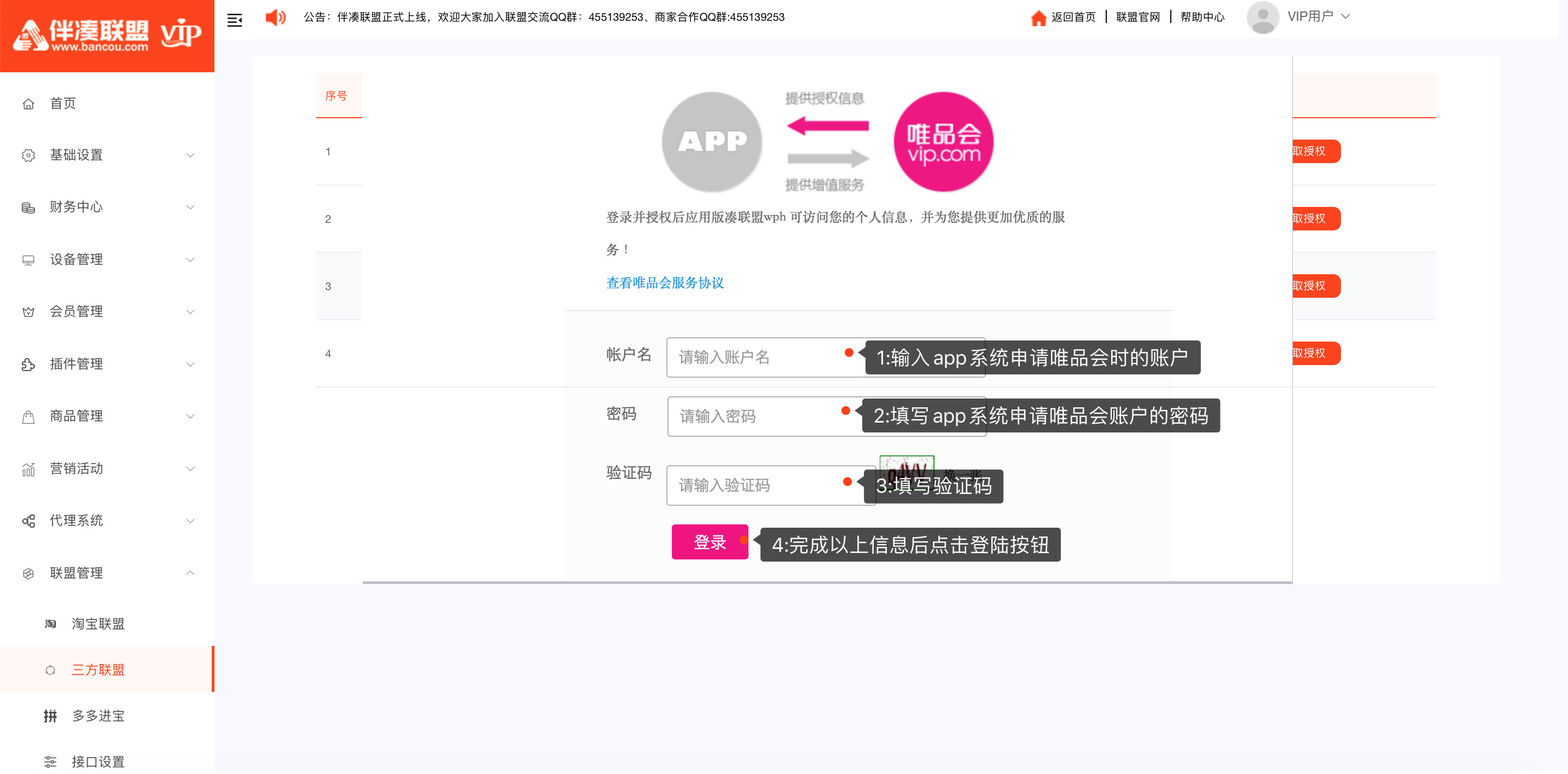Toggle the sidebar collapse icon
The height and width of the screenshot is (774, 1568).
tap(234, 20)
